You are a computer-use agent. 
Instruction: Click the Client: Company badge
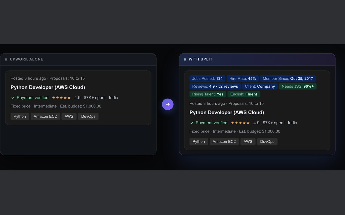pyautogui.click(x=260, y=86)
